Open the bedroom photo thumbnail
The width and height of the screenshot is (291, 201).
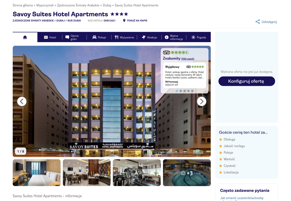click(37, 173)
